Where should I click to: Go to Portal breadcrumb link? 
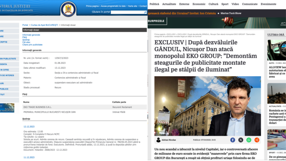click(25, 25)
